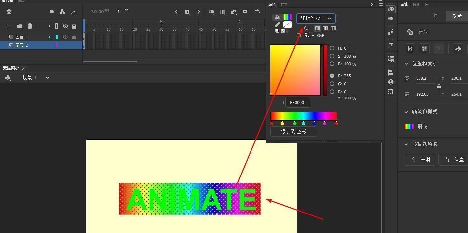Select reflect flow mode for gradient

pyautogui.click(x=325, y=28)
